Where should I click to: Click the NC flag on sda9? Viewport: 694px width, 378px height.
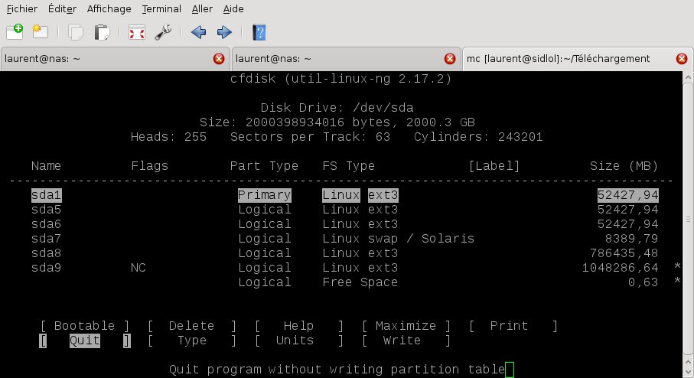[138, 268]
